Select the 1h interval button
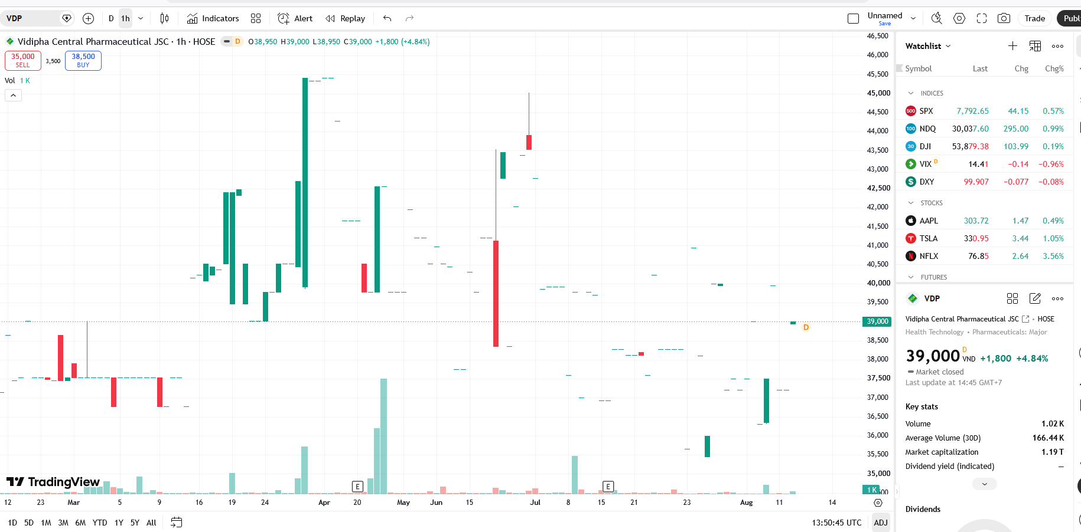The height and width of the screenshot is (532, 1081). [x=125, y=18]
